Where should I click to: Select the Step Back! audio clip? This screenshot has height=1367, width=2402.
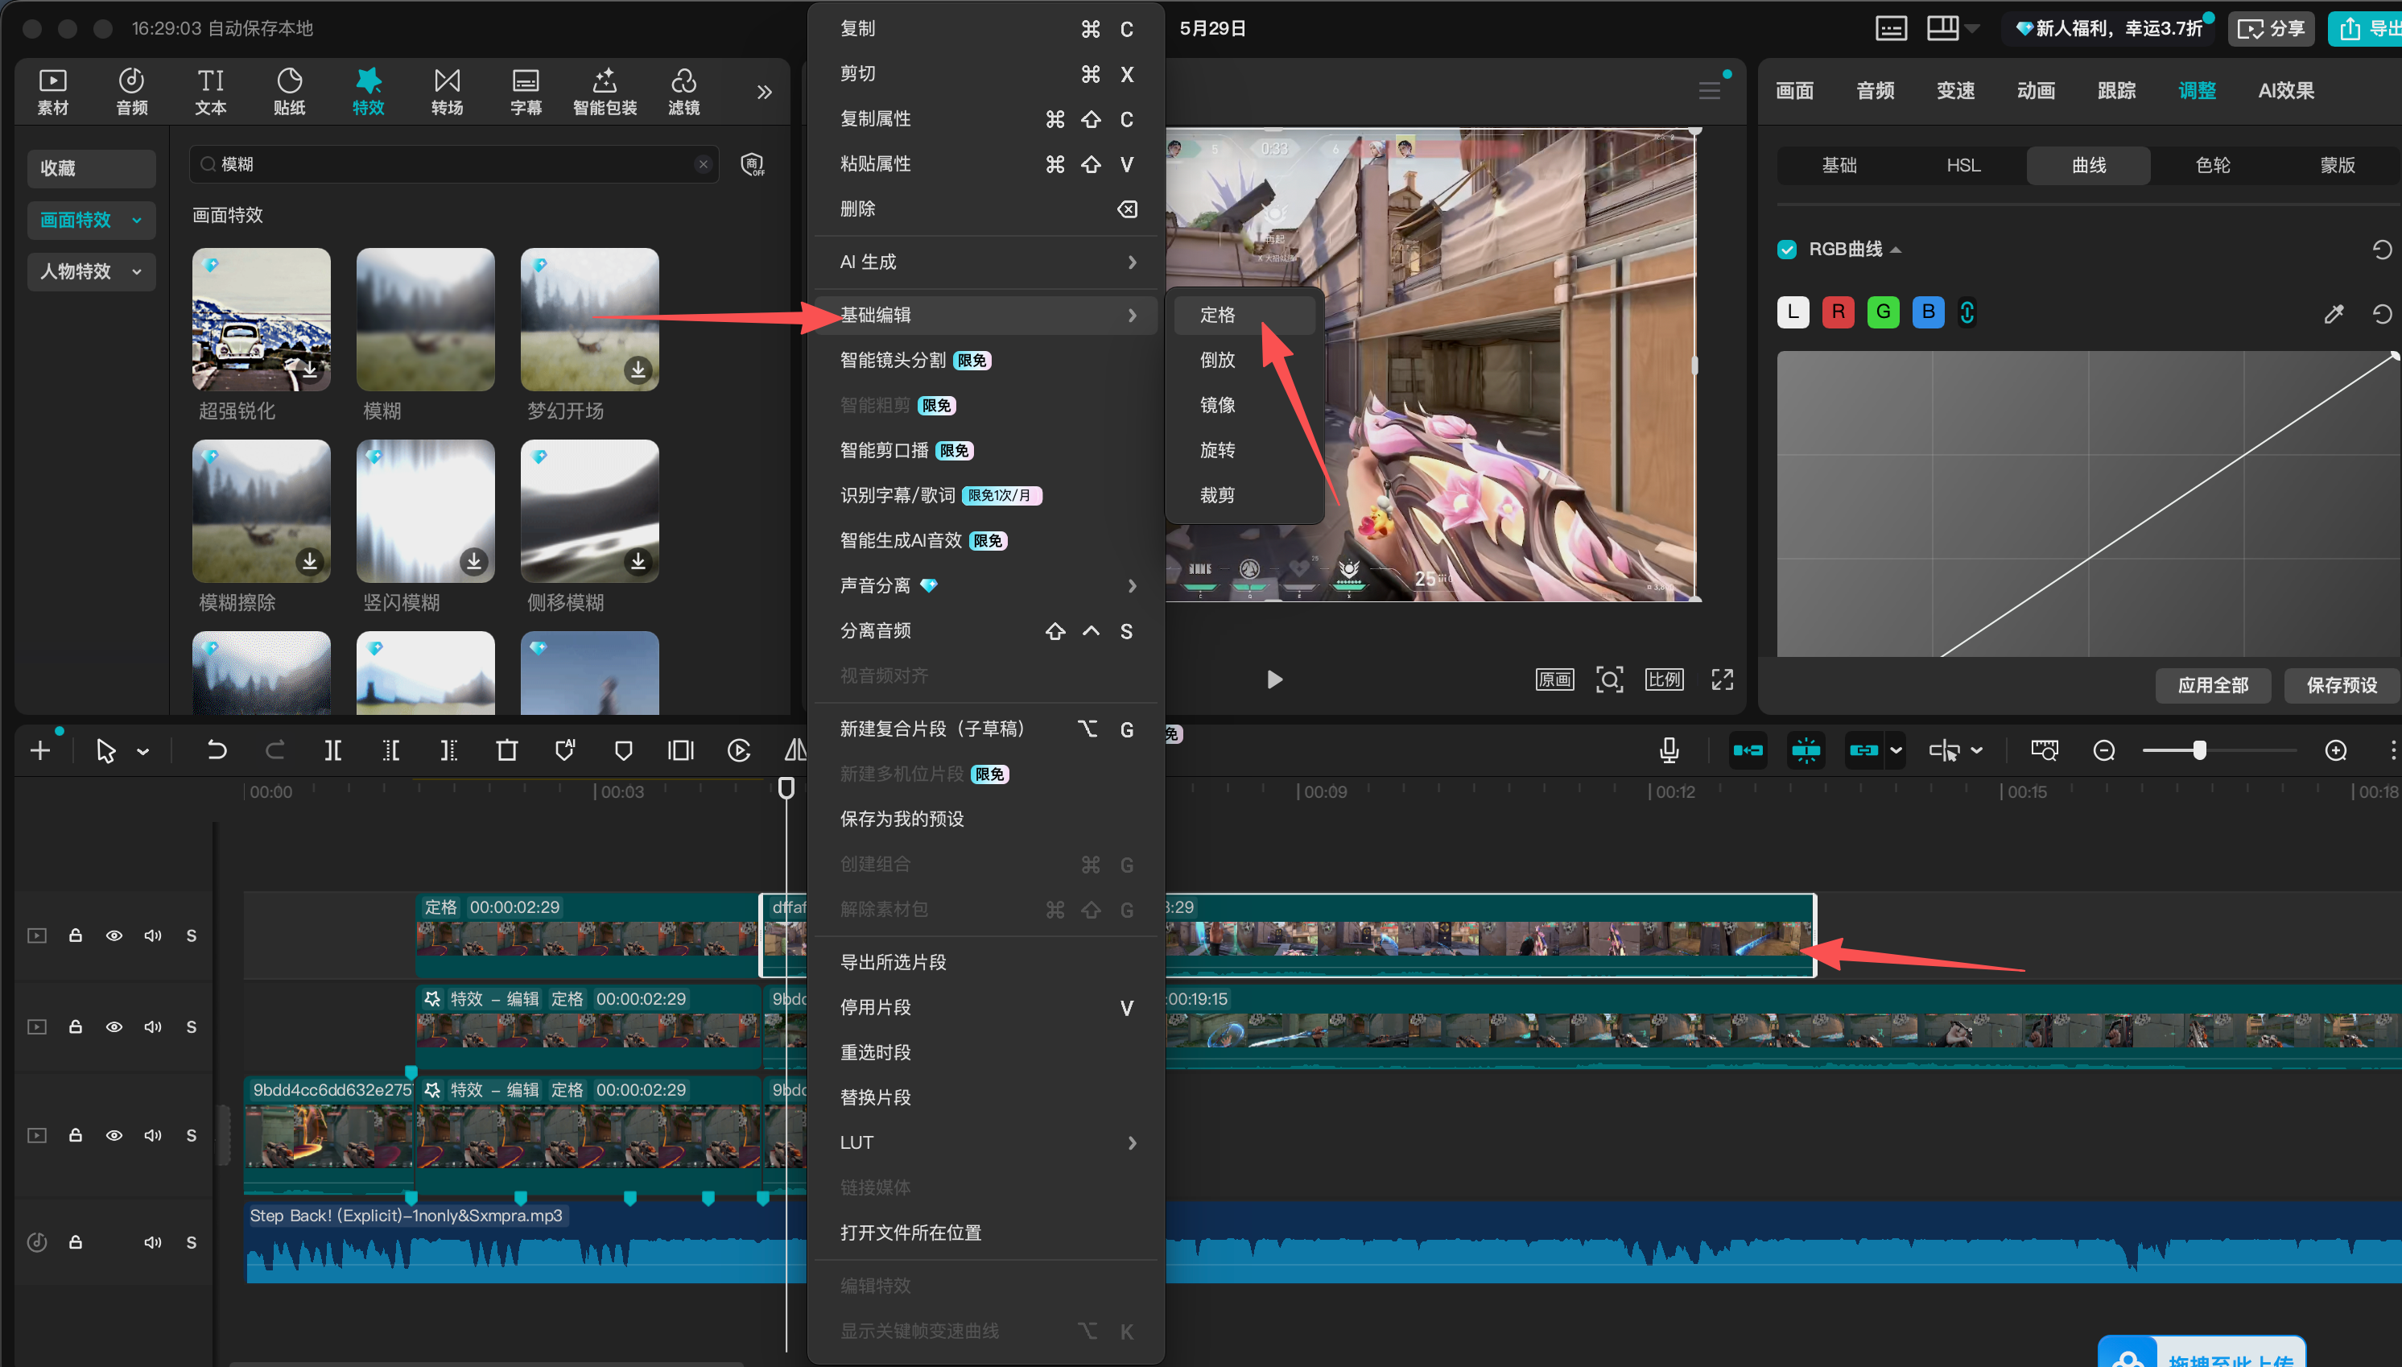coord(1323,1242)
